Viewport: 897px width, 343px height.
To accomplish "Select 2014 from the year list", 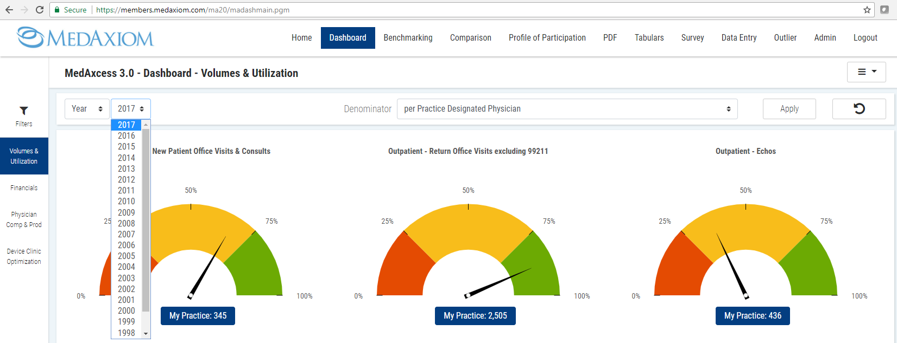I will click(127, 158).
